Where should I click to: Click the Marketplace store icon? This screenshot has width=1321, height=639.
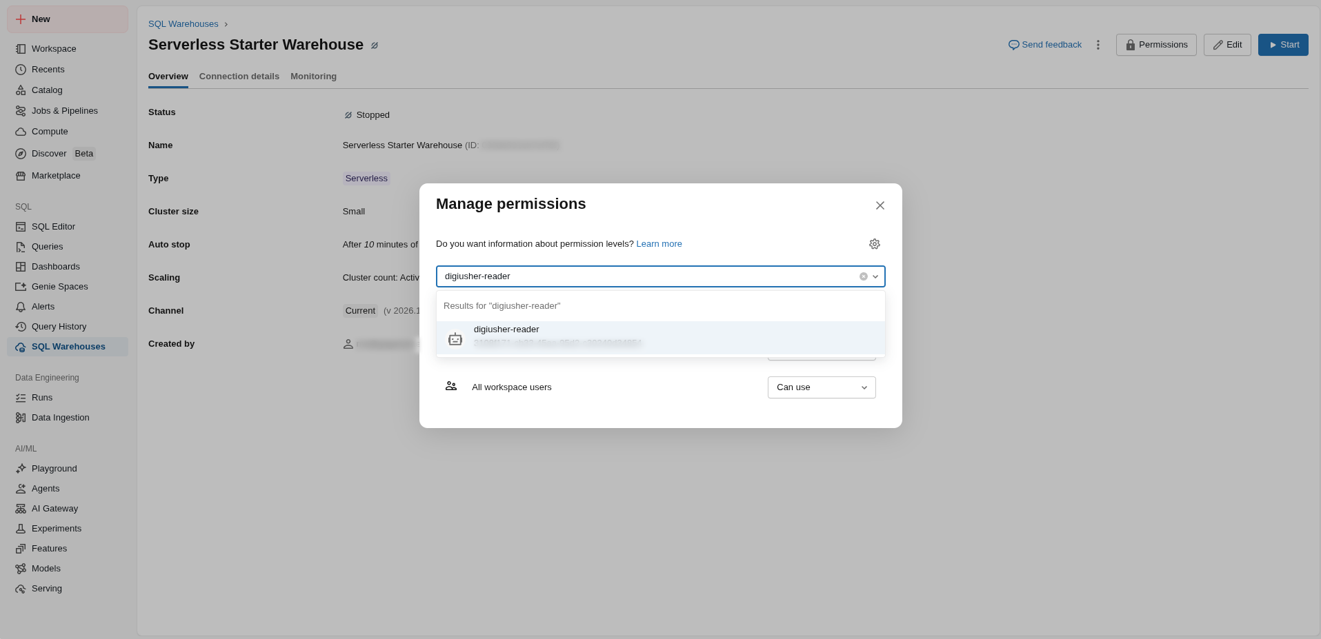point(21,176)
